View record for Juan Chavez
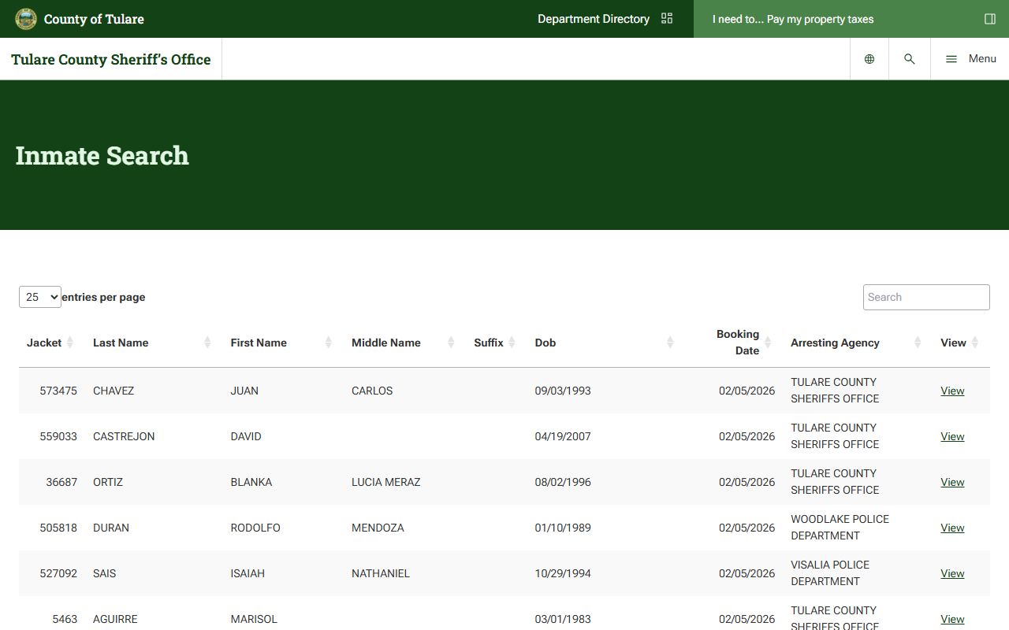 tap(952, 391)
